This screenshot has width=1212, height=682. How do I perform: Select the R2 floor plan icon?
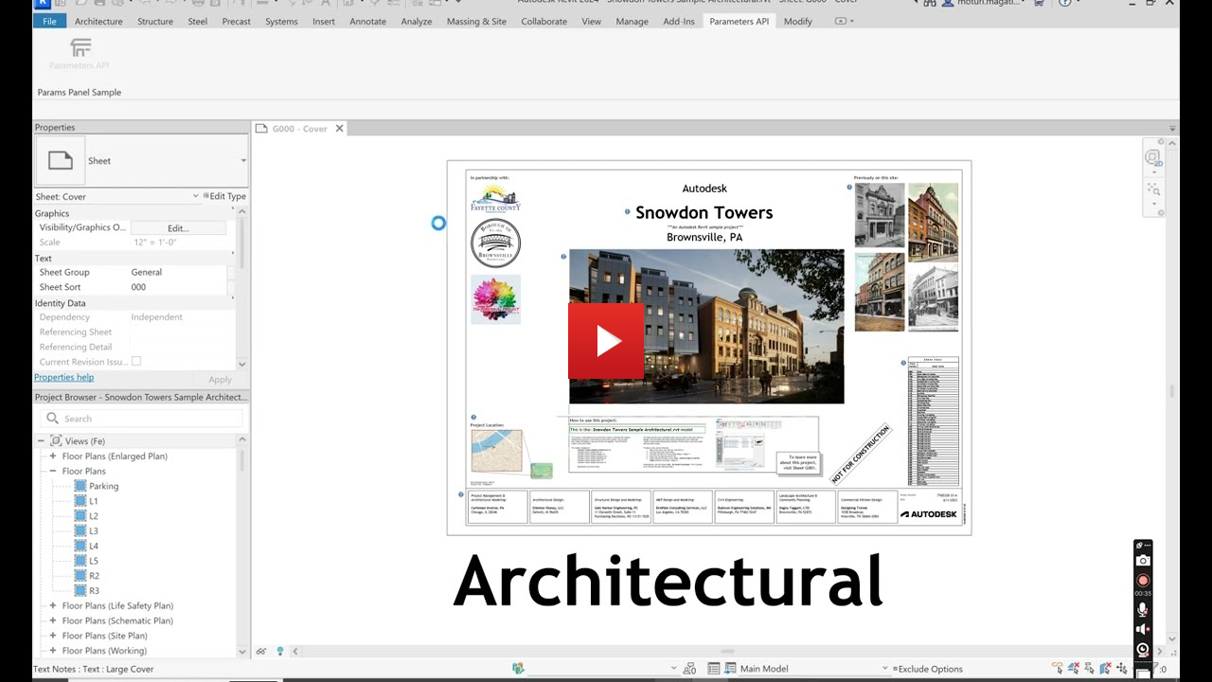(80, 576)
